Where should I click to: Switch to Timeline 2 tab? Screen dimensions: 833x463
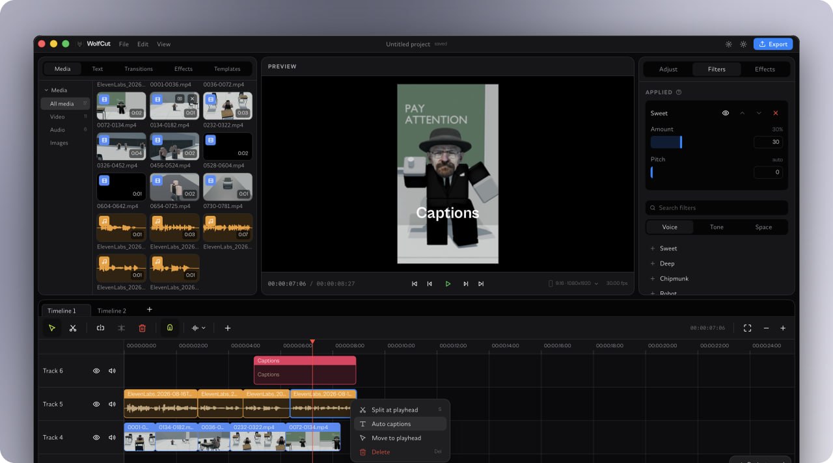pos(112,311)
